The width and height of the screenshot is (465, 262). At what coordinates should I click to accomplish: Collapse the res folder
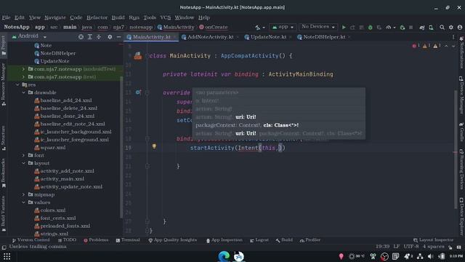click(17, 84)
